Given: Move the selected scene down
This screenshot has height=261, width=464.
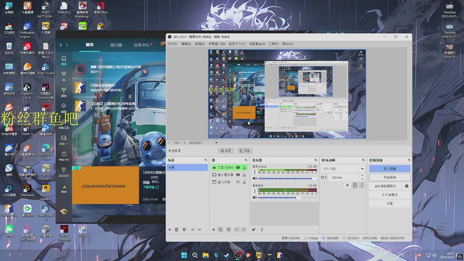Looking at the screenshot, I should 200,230.
